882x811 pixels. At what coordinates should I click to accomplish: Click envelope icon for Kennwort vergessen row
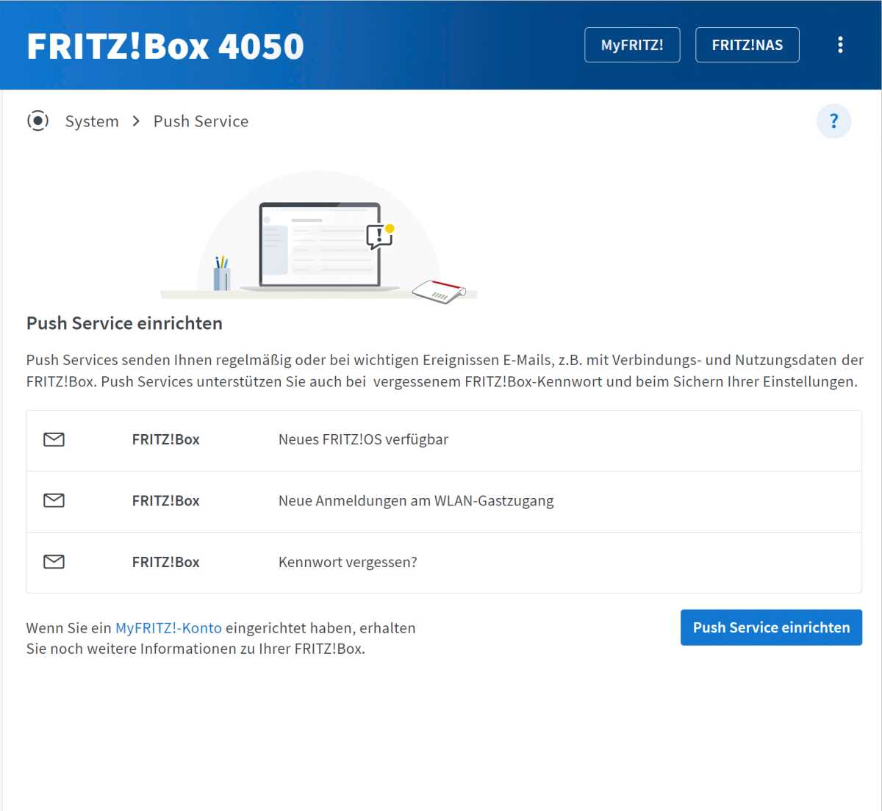point(54,562)
